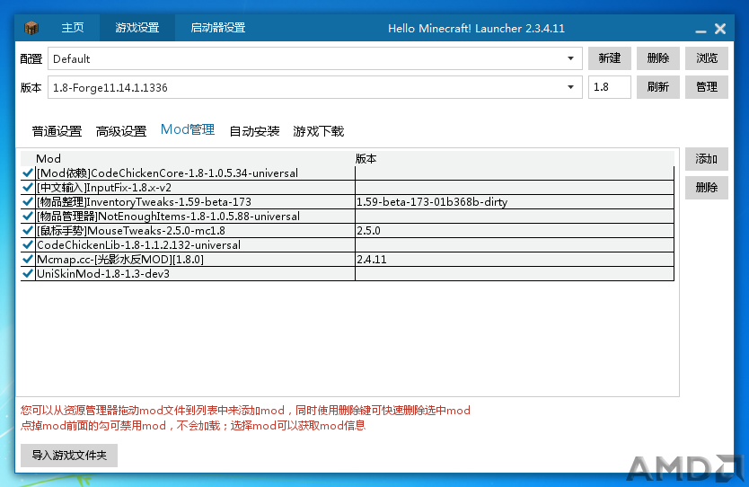
Task: Open the 启动器设置 tab
Action: tap(218, 28)
